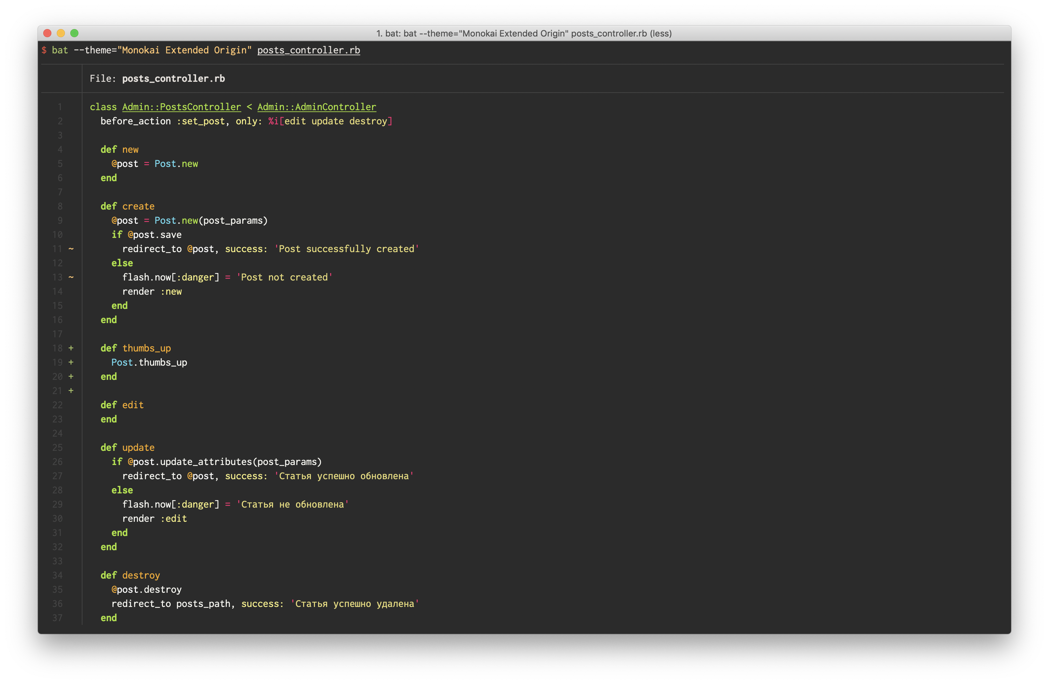The height and width of the screenshot is (684, 1049).
Task: Click the tilde diff marker on line 13
Action: [x=71, y=277]
